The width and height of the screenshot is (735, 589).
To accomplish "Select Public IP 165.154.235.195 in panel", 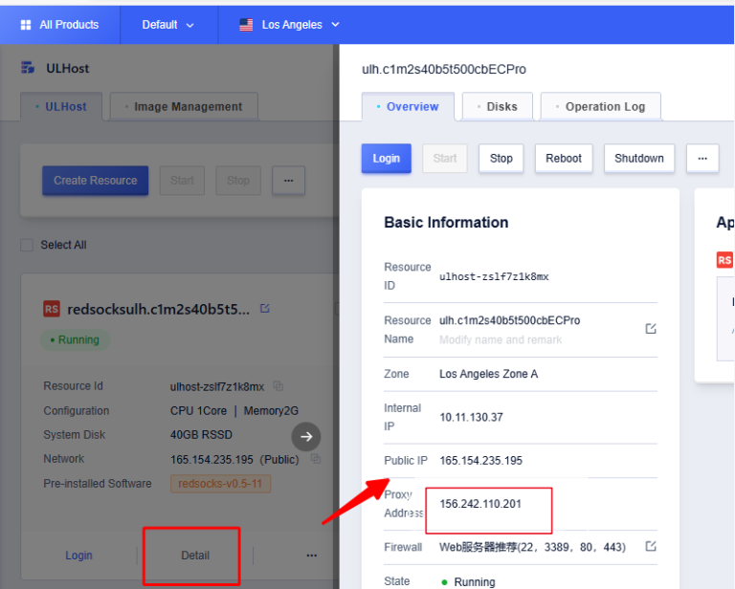I will (x=480, y=461).
